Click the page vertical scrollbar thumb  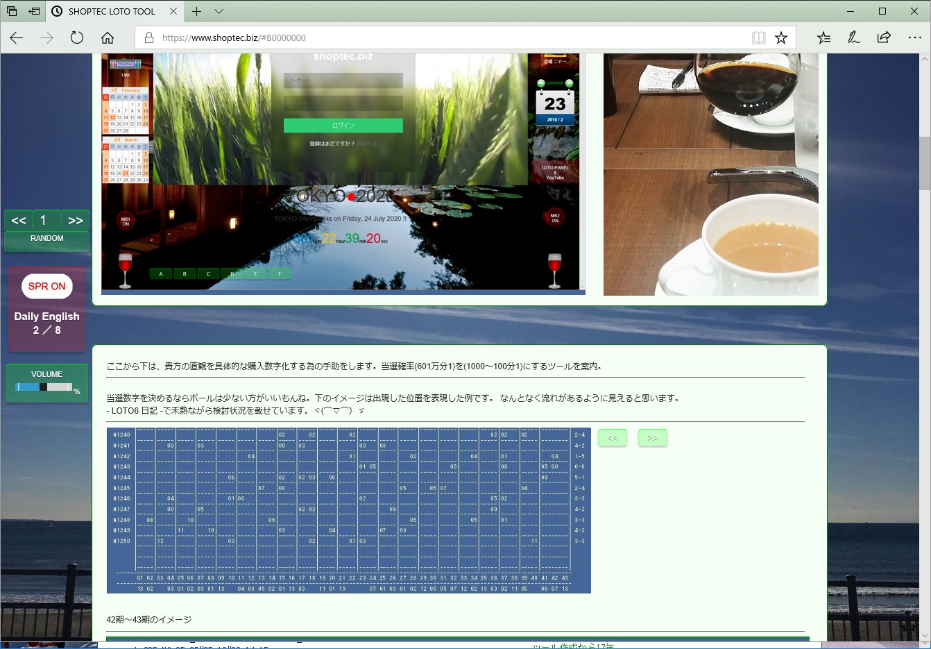click(924, 164)
